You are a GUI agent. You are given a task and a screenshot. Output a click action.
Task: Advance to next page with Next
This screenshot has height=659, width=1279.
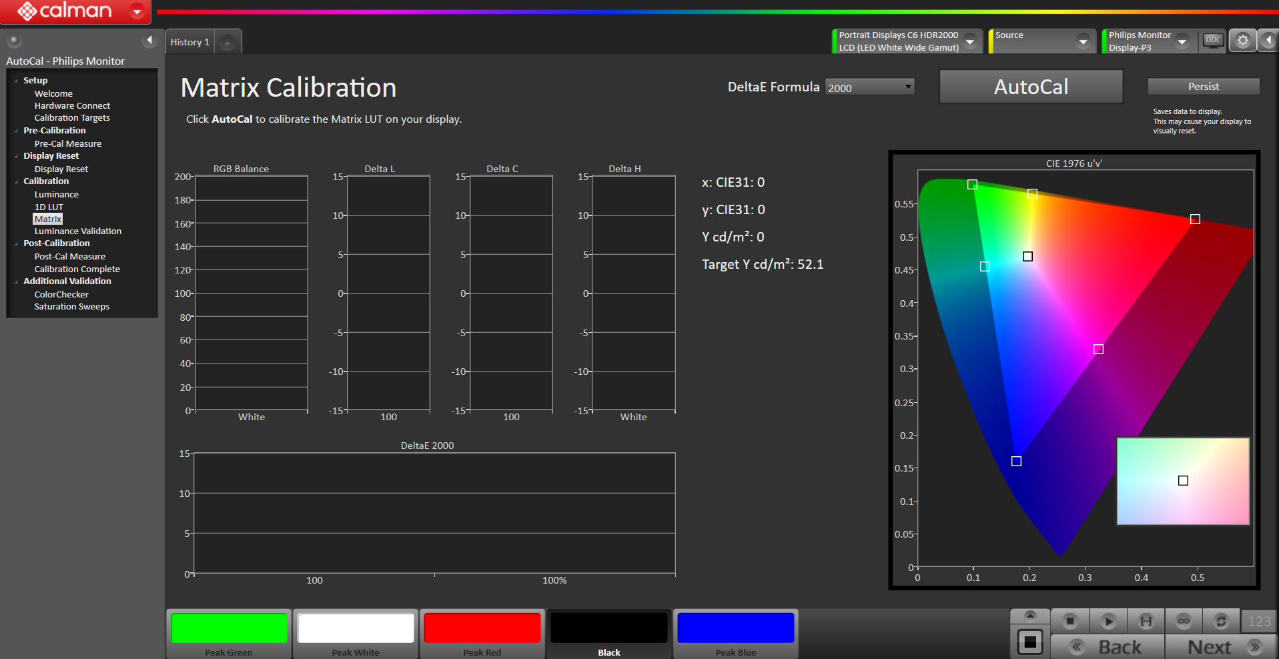(x=1222, y=647)
